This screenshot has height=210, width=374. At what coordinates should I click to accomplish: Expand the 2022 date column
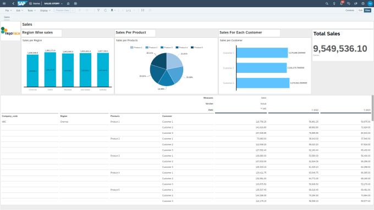point(312,110)
